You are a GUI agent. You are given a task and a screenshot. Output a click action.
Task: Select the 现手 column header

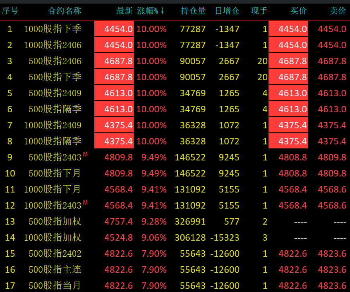(259, 11)
